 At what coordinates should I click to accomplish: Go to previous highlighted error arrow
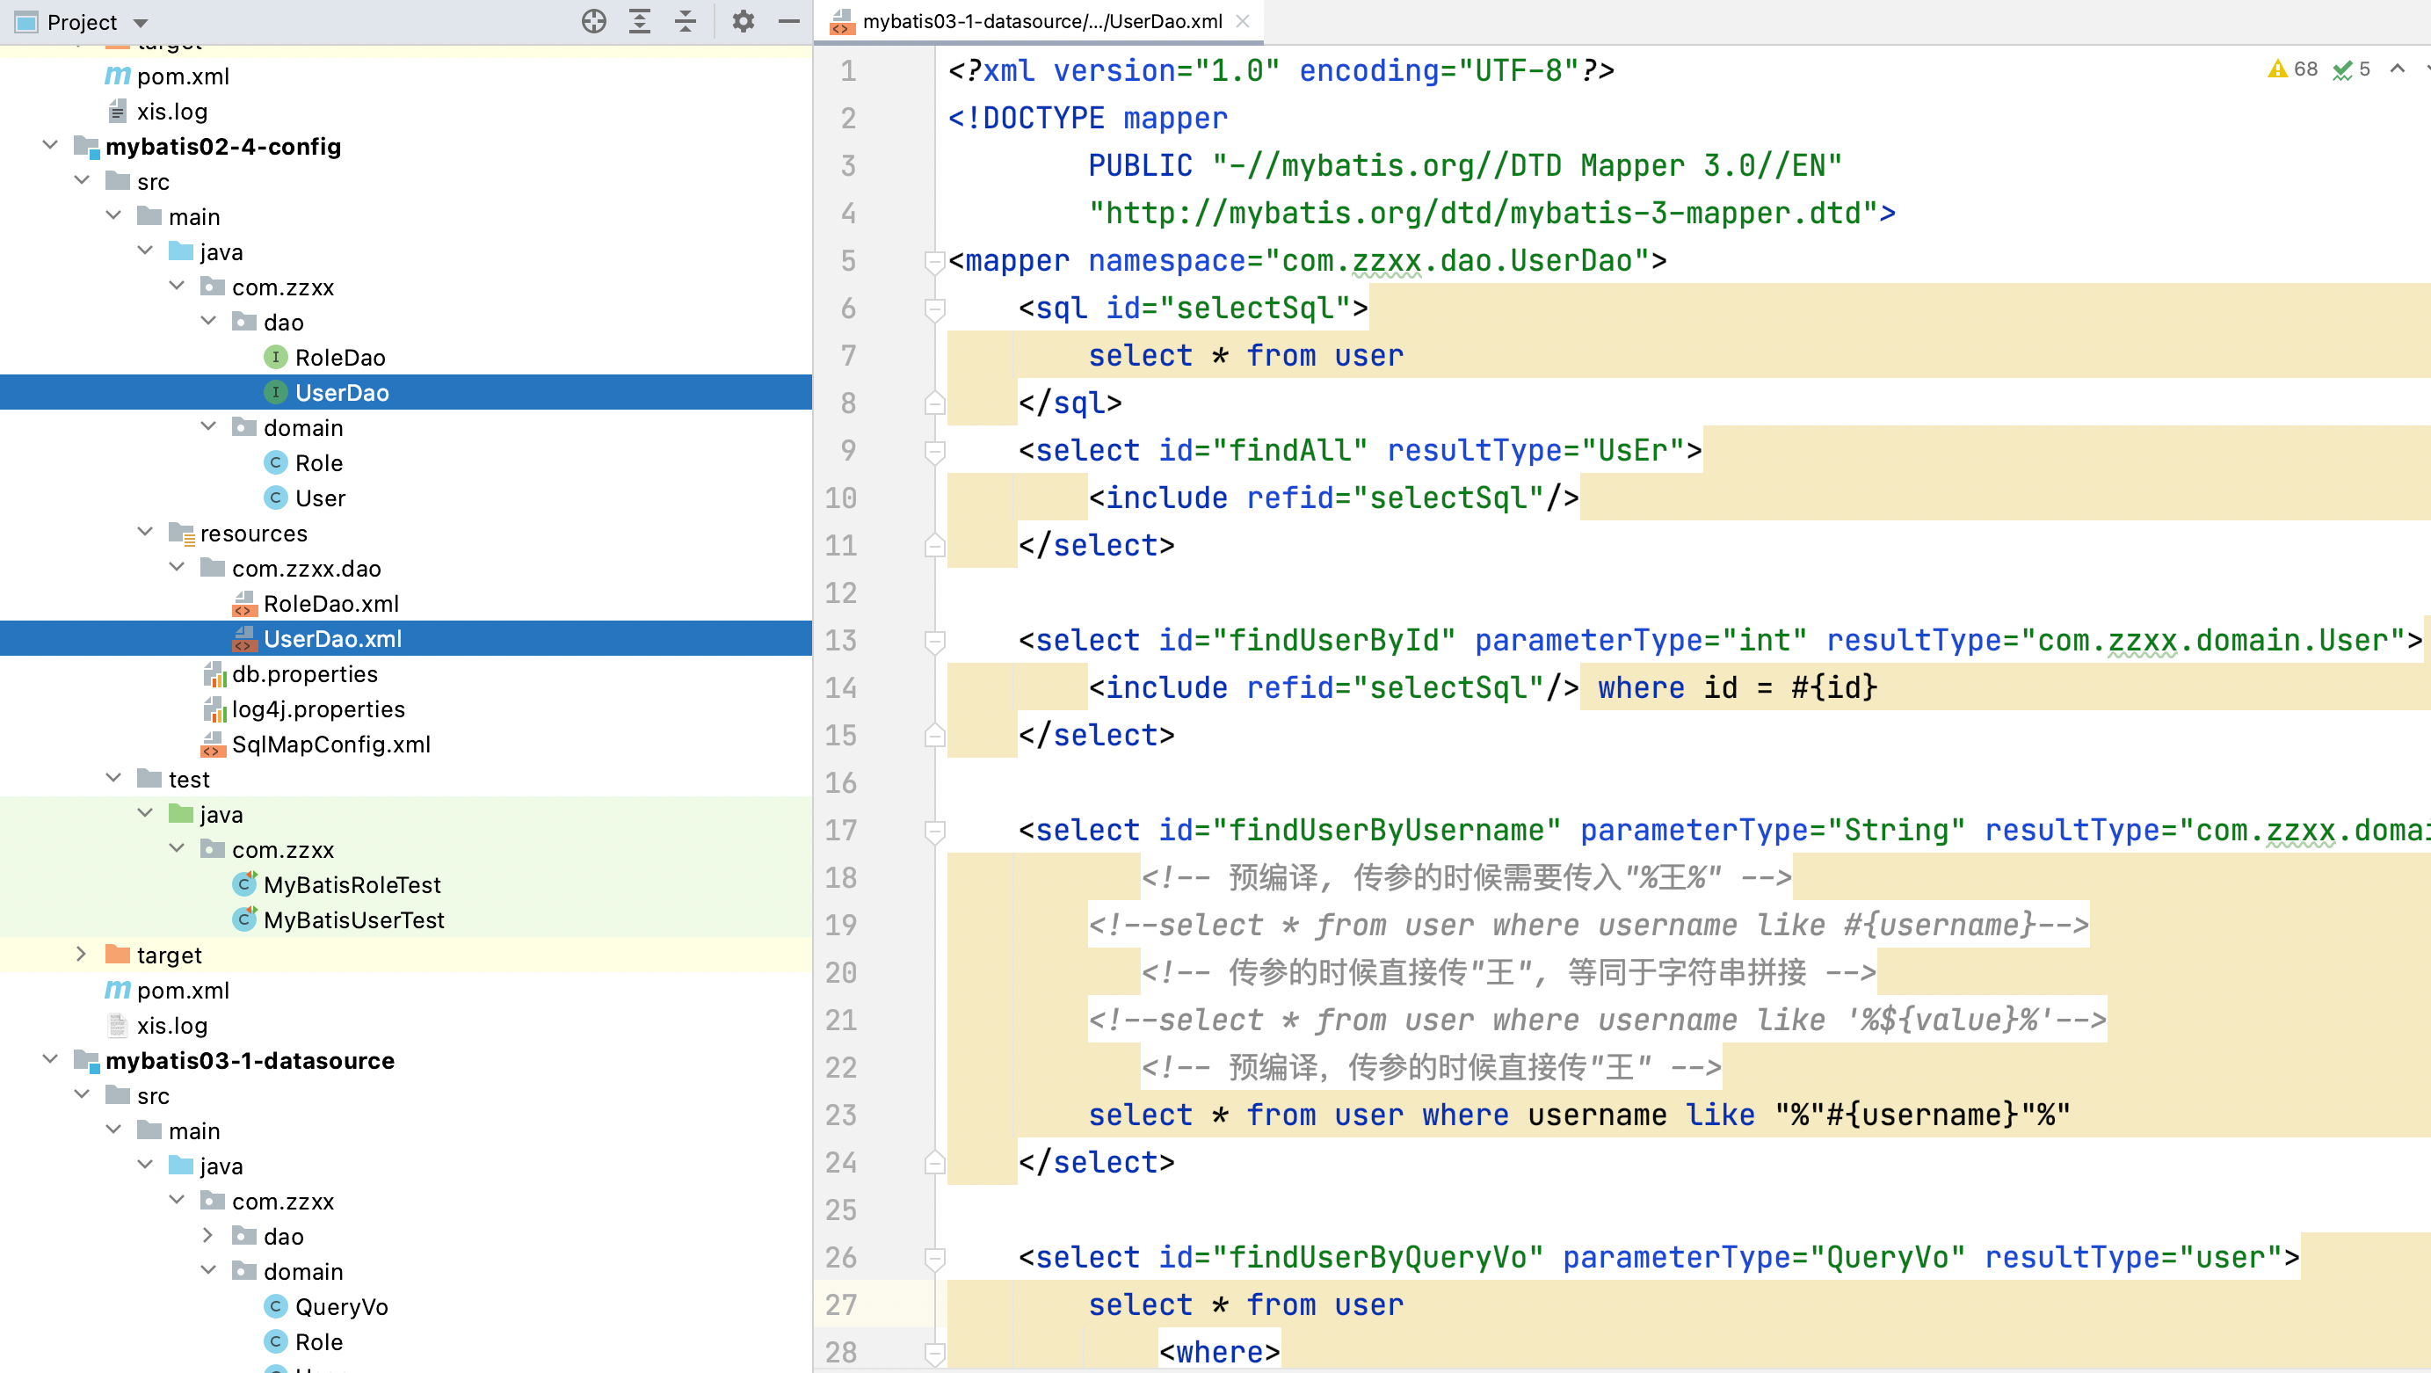pos(2397,69)
